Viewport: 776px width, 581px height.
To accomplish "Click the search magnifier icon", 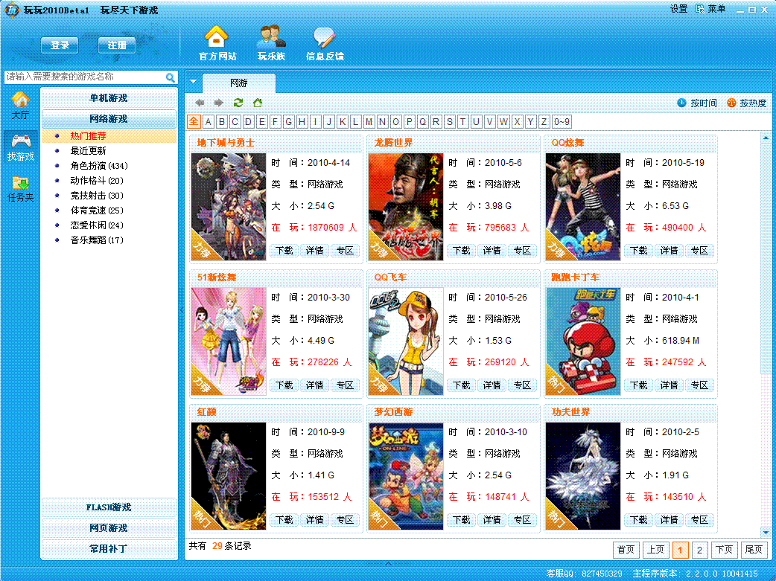I will click(171, 77).
